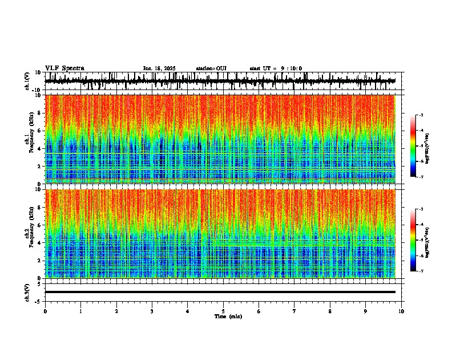Click time axis tick label "8"
Viewport: 452px width, 349px height.
330,311
